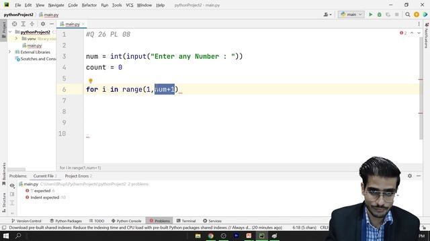Click the lightbulb intention icon
430x241 pixels.
pyautogui.click(x=91, y=80)
